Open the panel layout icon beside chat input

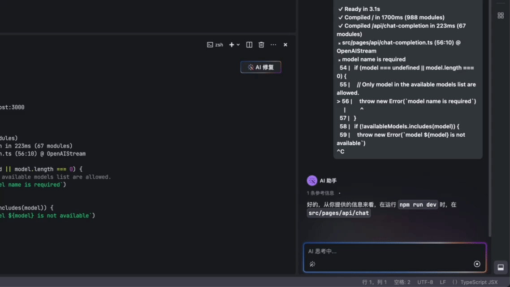(500, 267)
